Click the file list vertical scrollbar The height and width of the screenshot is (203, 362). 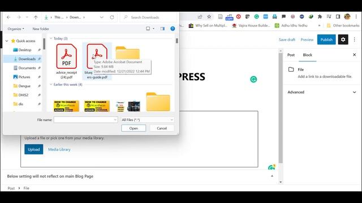[177, 41]
